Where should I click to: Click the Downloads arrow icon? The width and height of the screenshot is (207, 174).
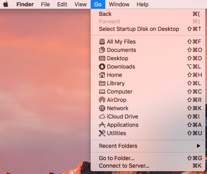102,67
